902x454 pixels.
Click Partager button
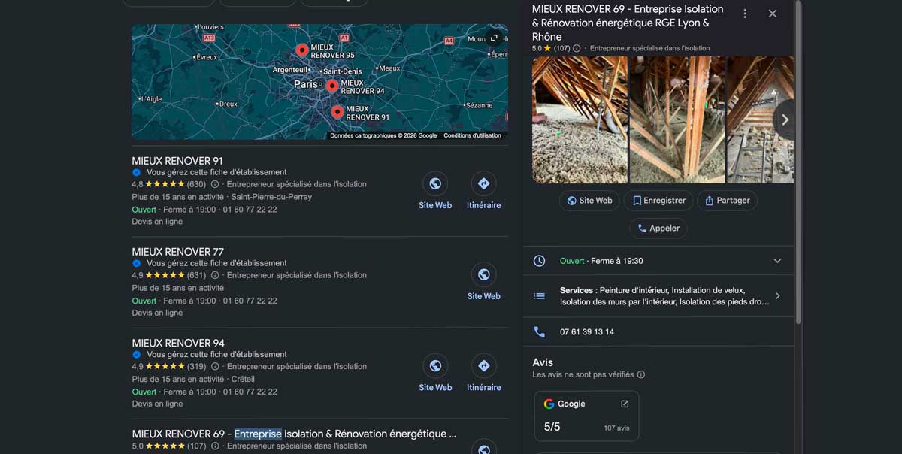tap(727, 201)
